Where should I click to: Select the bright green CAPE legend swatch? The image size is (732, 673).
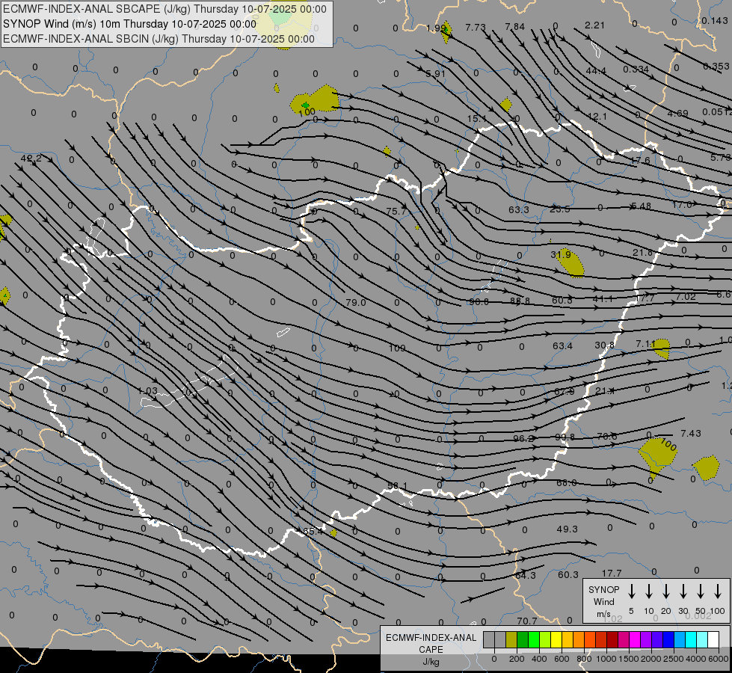534,640
